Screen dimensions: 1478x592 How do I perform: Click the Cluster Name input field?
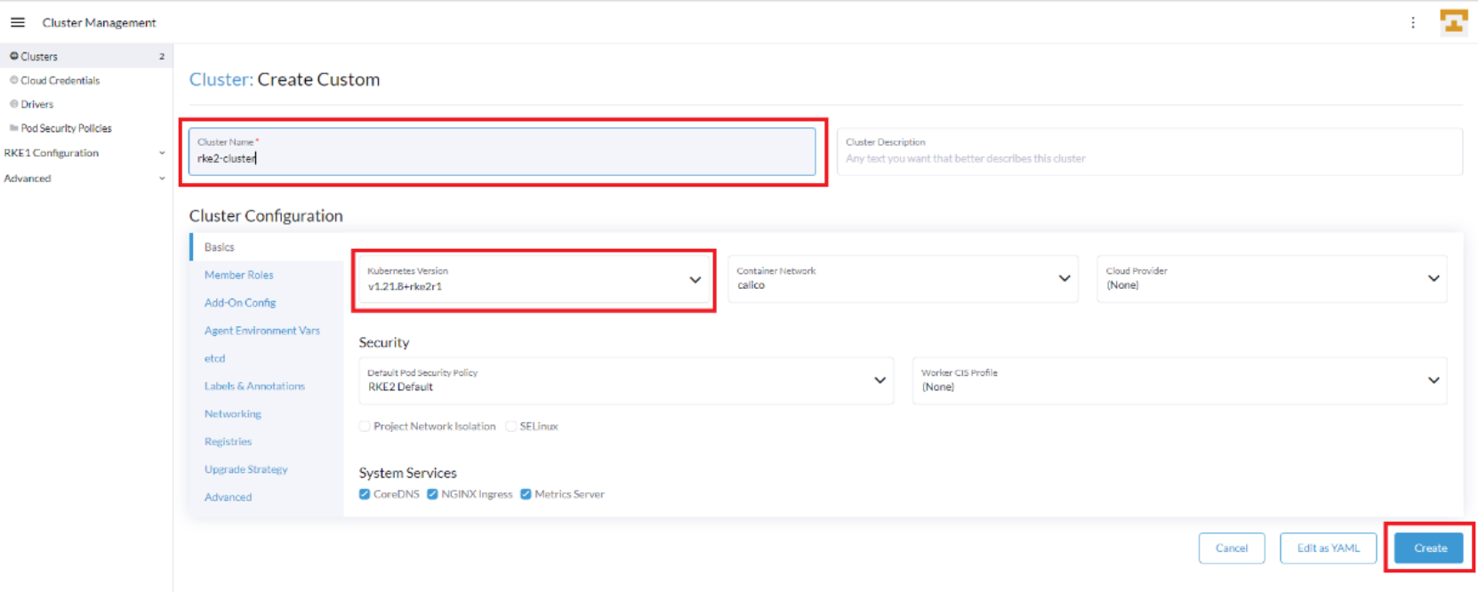point(502,152)
